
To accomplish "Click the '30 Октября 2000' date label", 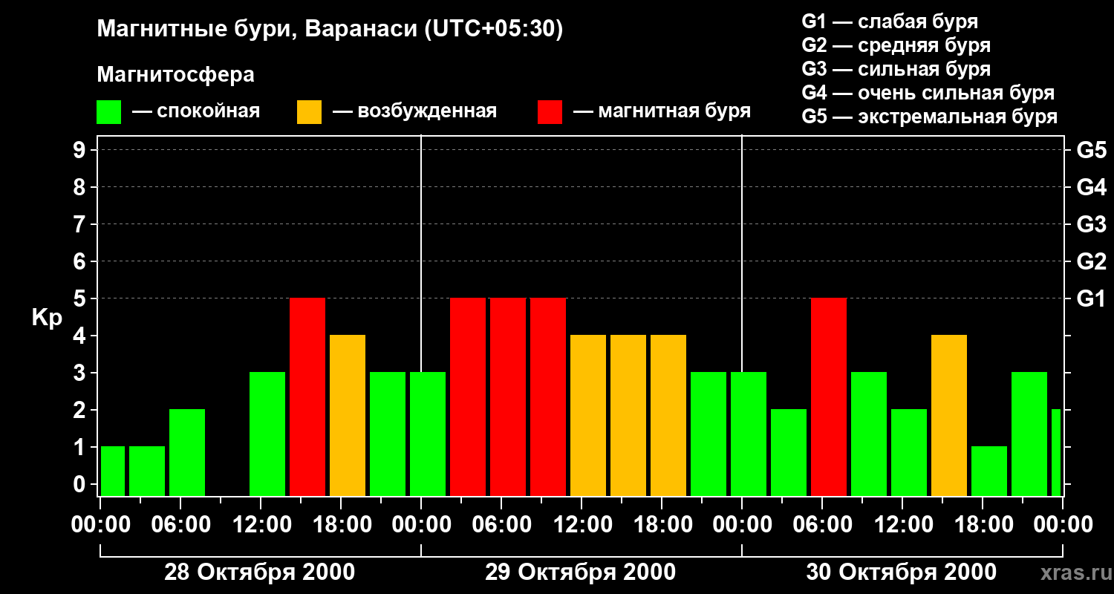I will [x=901, y=572].
